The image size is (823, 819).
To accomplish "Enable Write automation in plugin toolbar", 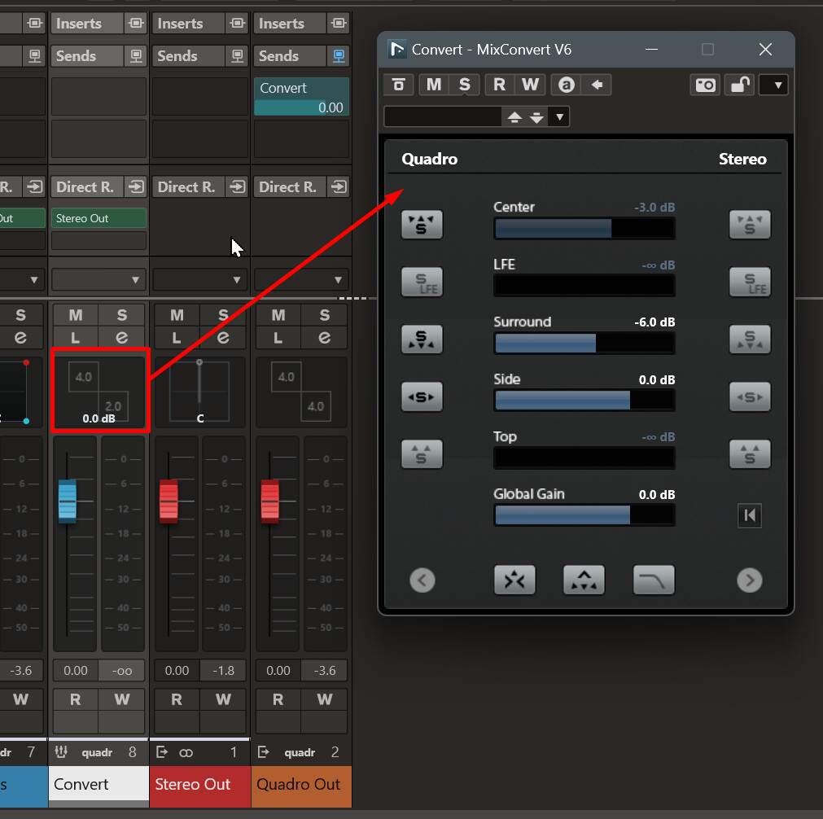I will 530,85.
